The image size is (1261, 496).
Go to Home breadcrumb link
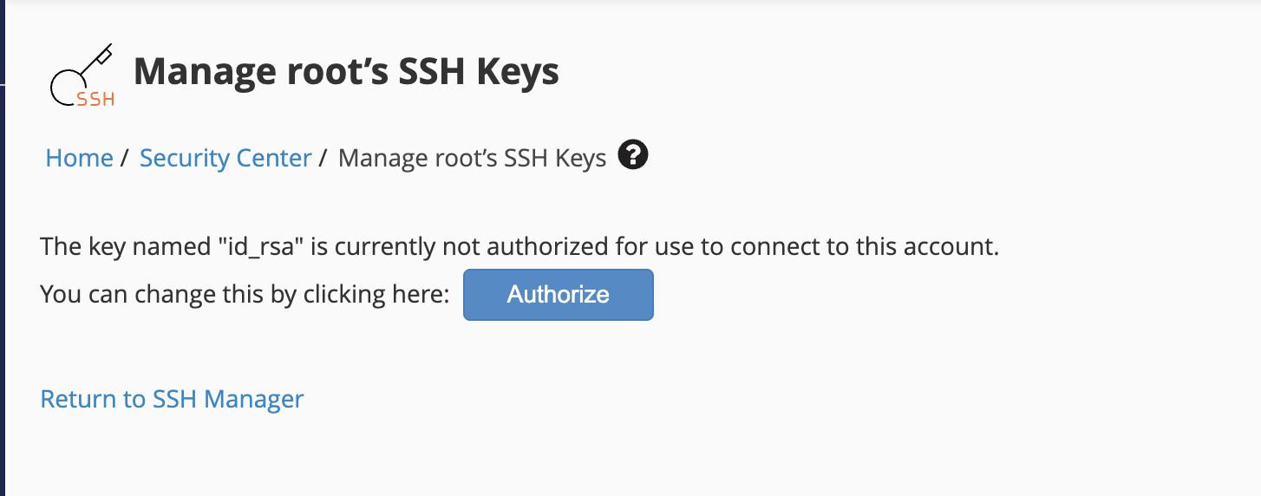point(79,158)
